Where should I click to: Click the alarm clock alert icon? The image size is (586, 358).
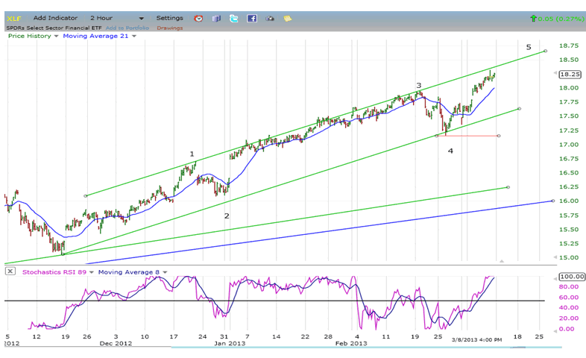coord(198,18)
